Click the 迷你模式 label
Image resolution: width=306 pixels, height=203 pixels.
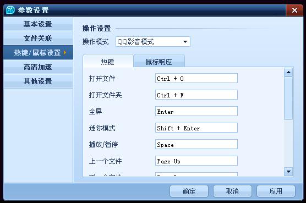pyautogui.click(x=102, y=128)
